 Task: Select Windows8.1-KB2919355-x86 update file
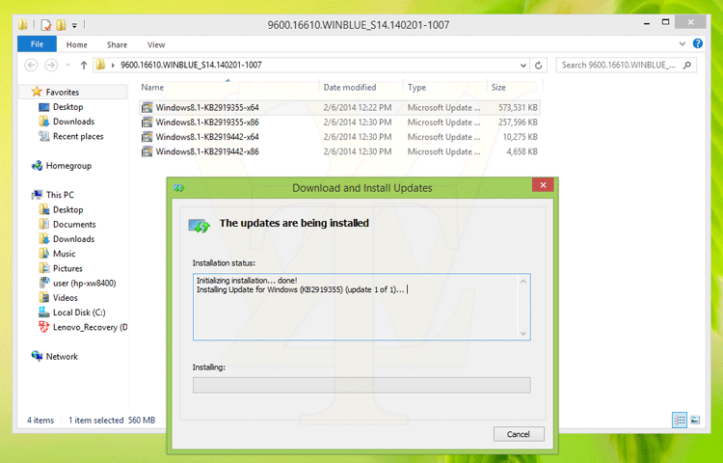[206, 123]
